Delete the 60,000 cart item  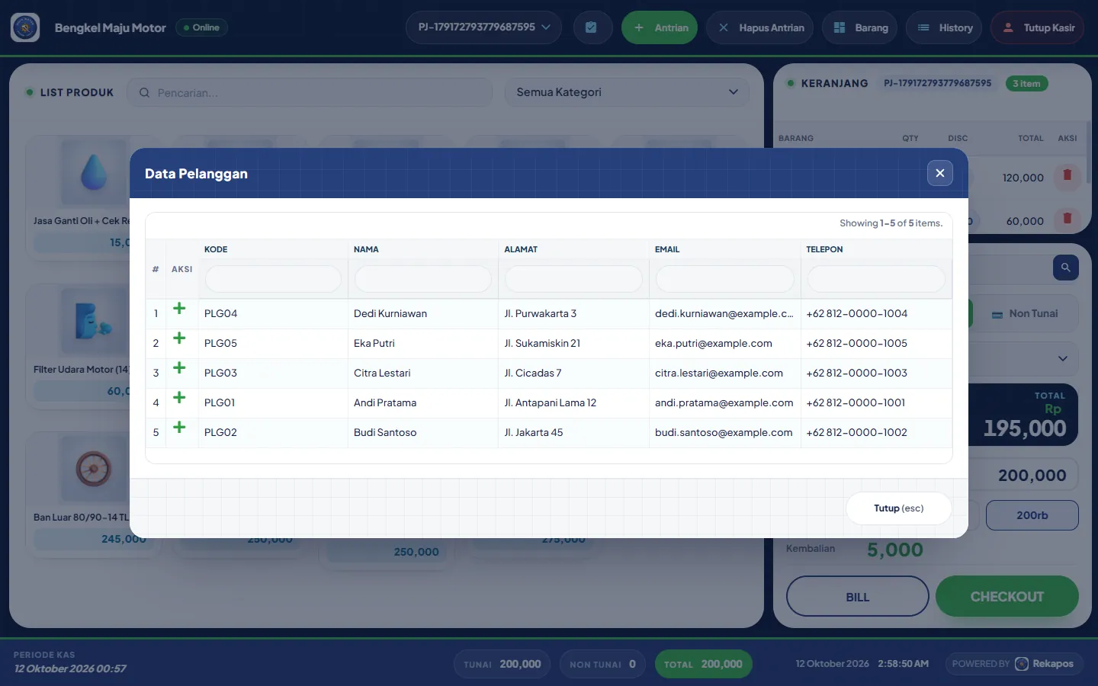point(1067,220)
